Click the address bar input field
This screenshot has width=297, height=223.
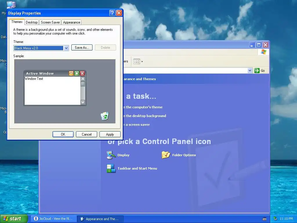pyautogui.click(x=186, y=71)
